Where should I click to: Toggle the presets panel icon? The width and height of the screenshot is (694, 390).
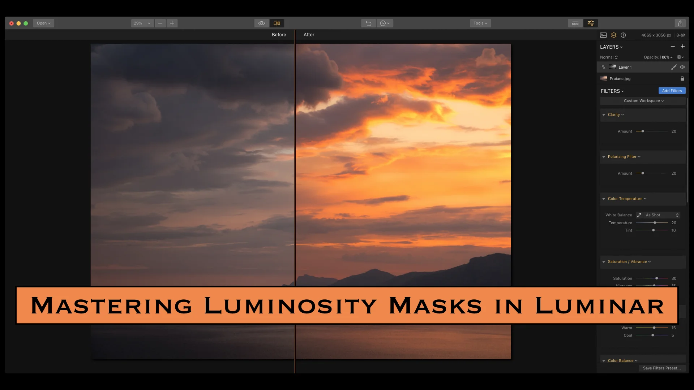coord(575,23)
